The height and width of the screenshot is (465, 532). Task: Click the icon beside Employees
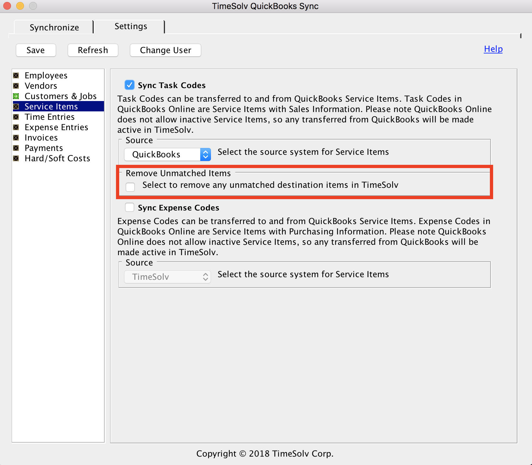click(x=16, y=76)
